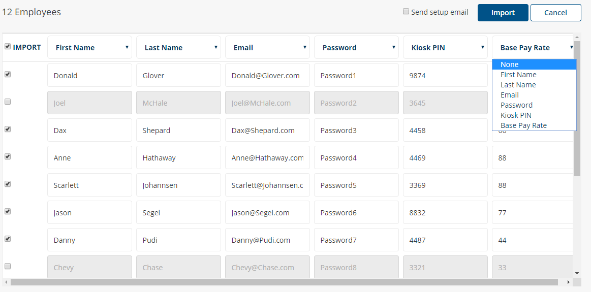This screenshot has height=292, width=591.
Task: Click the Cancel button
Action: coord(555,13)
